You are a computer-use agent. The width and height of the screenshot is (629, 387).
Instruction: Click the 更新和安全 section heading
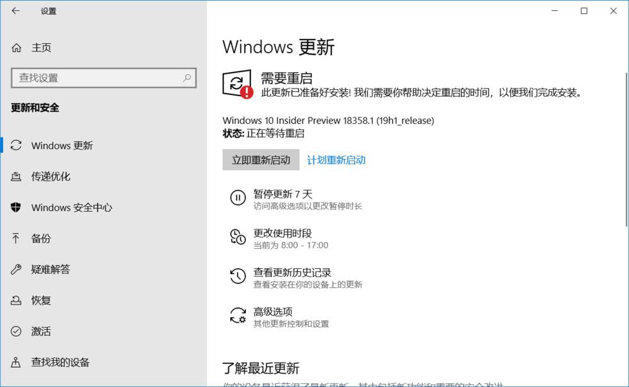click(x=35, y=108)
